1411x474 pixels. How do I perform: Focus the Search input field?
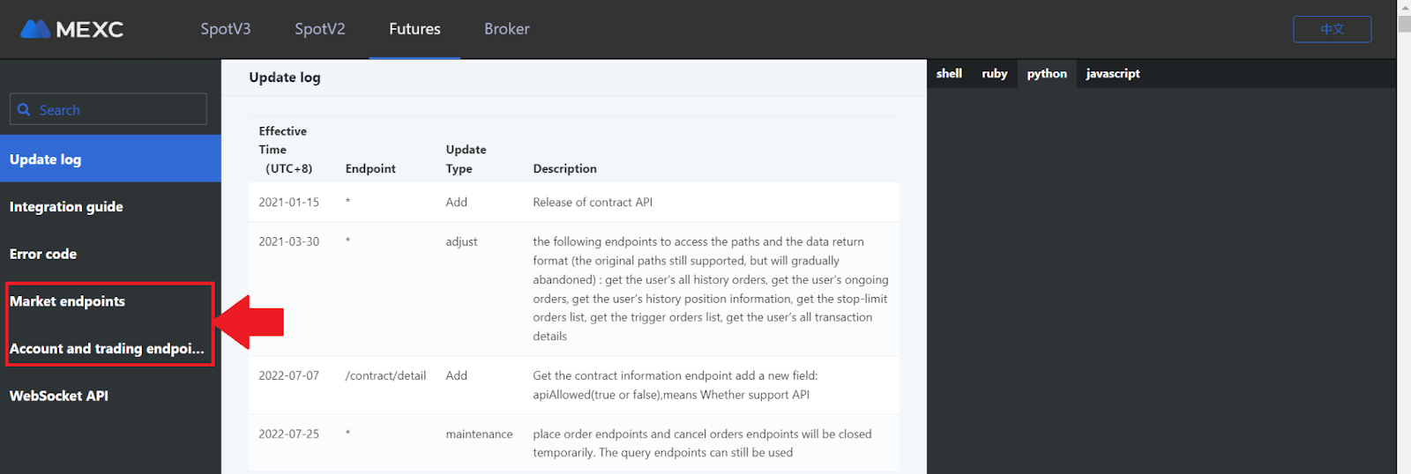pyautogui.click(x=108, y=109)
